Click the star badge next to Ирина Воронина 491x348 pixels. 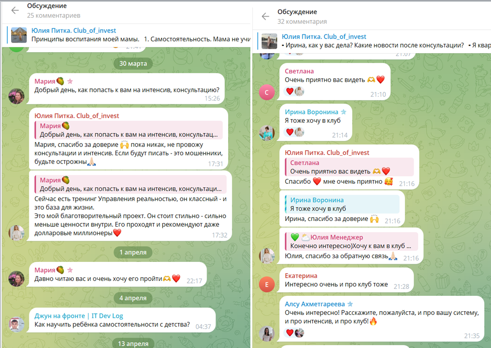pos(343,112)
